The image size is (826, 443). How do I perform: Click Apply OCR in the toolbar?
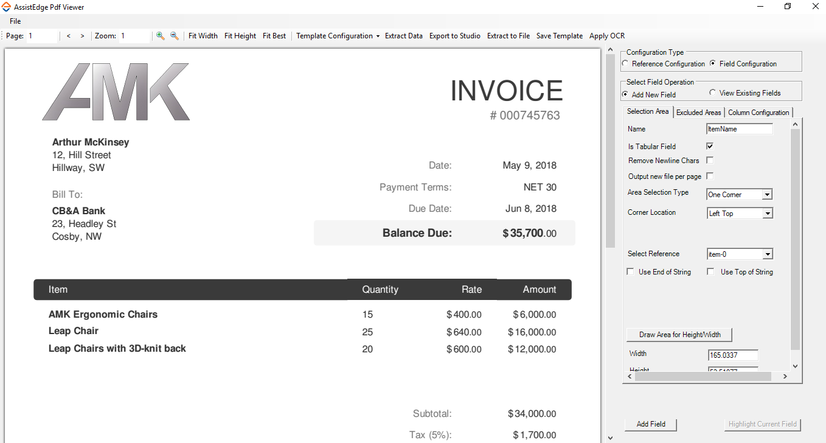point(606,36)
